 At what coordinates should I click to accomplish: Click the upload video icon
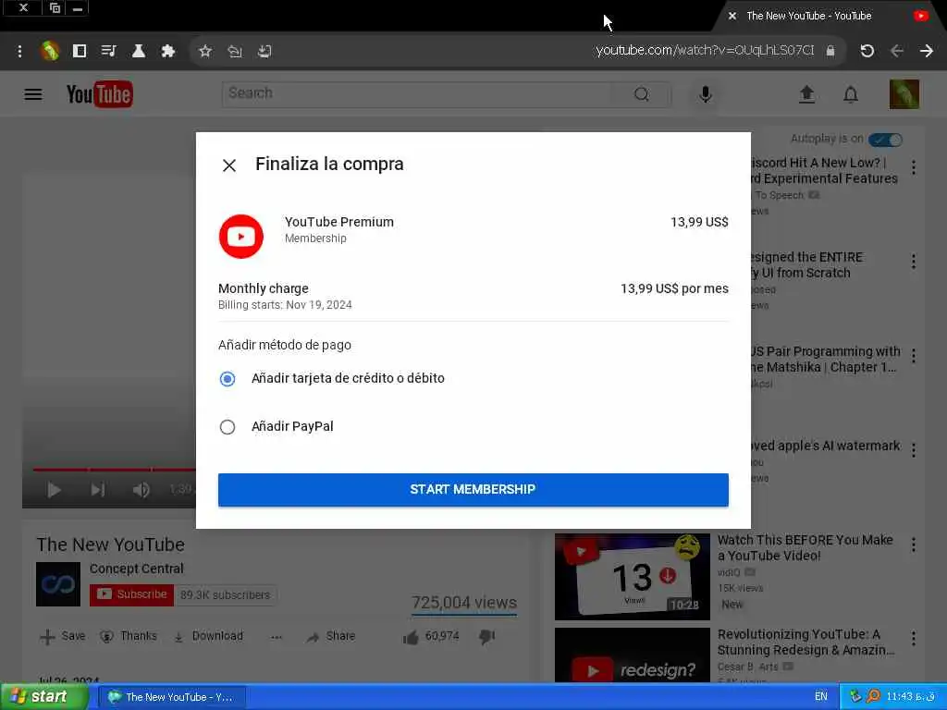806,94
